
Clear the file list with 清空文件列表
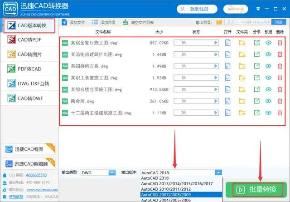(138, 22)
